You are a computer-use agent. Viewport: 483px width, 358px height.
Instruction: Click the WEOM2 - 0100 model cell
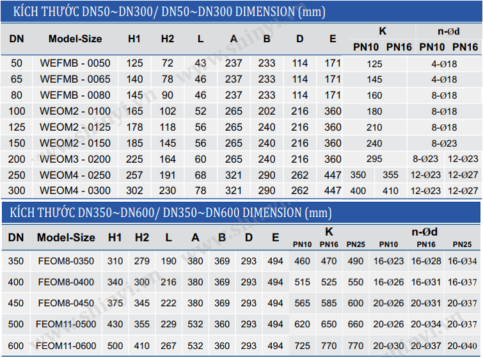click(x=75, y=111)
